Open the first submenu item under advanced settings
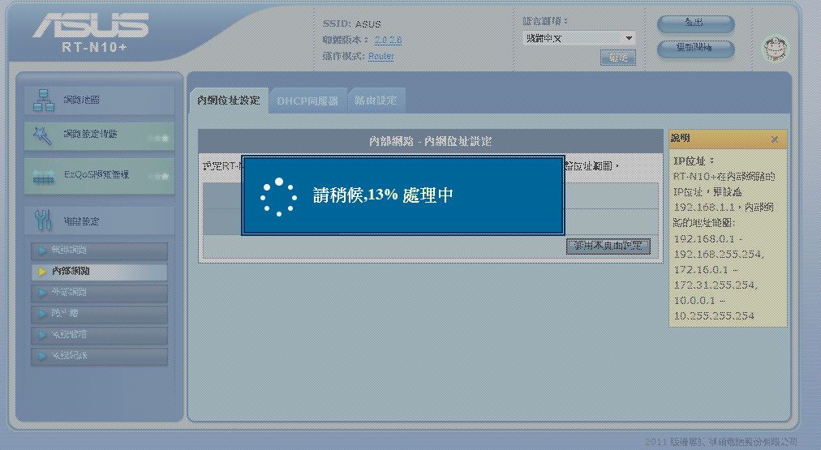Image resolution: width=821 pixels, height=450 pixels. coord(100,251)
